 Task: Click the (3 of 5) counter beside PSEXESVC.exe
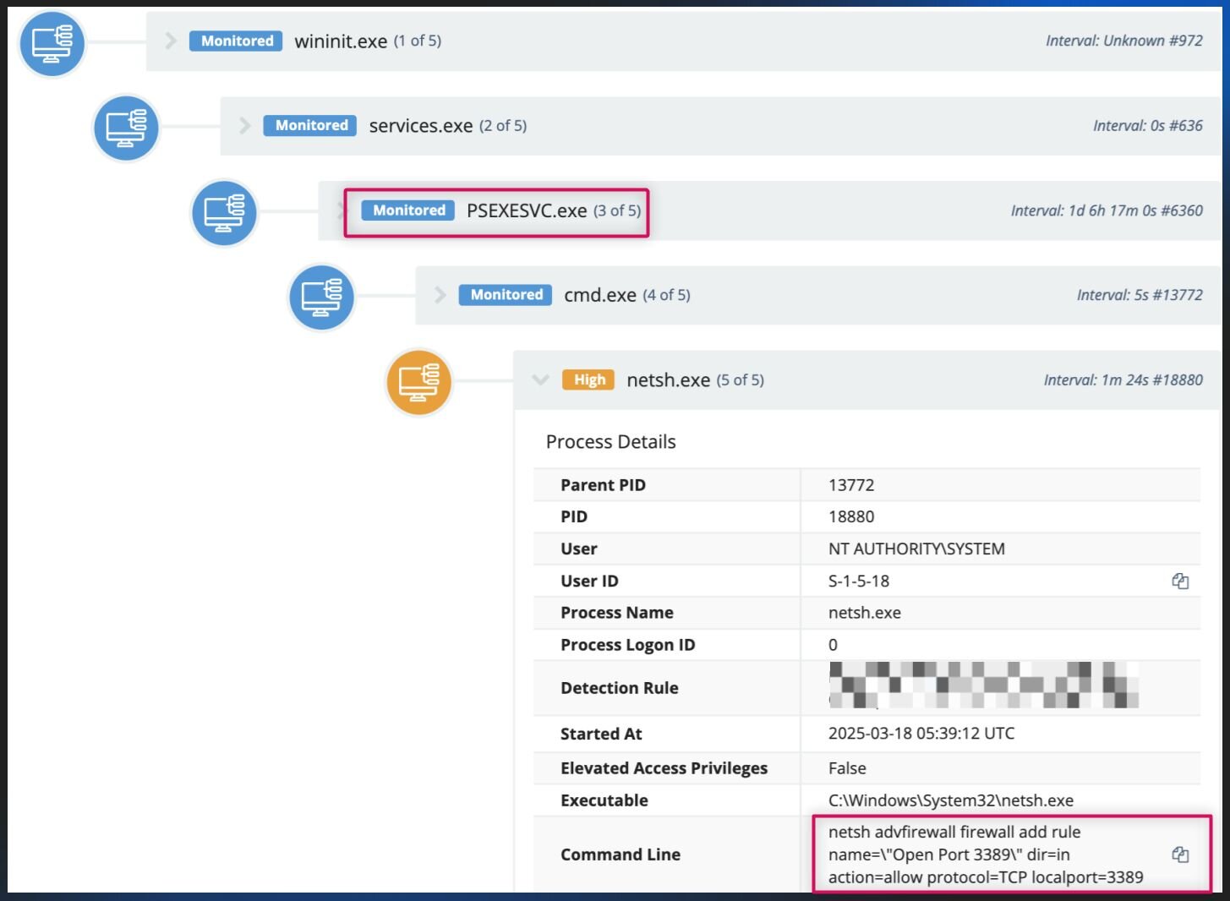pyautogui.click(x=617, y=210)
